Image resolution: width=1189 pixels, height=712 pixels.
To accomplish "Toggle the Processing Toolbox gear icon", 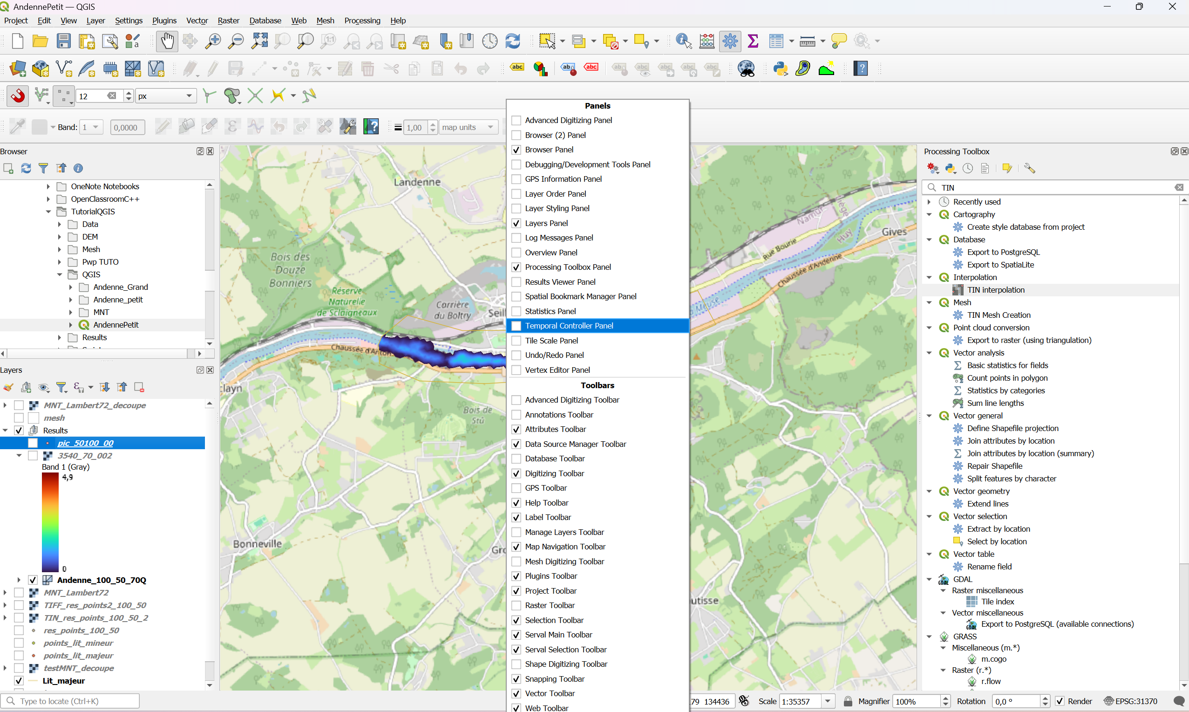I will point(730,41).
